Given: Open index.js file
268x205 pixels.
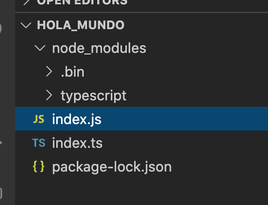Looking at the screenshot, I should 142,119.
